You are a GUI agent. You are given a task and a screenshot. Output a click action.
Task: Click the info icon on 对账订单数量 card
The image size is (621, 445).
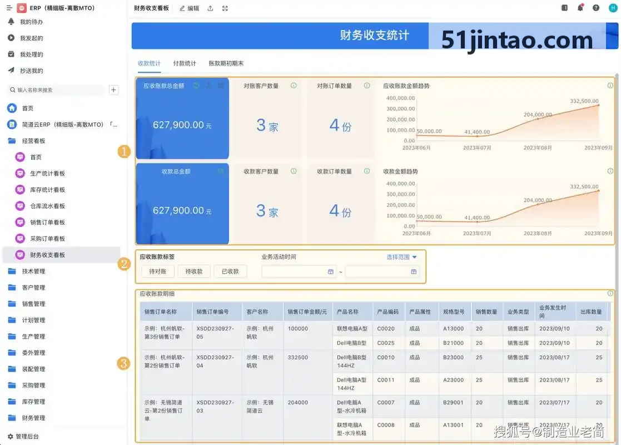point(367,86)
